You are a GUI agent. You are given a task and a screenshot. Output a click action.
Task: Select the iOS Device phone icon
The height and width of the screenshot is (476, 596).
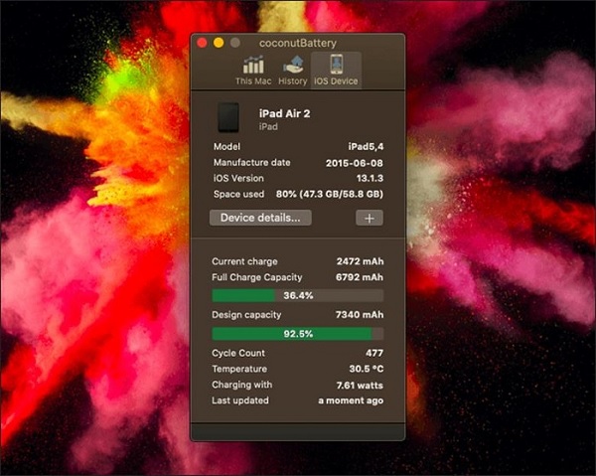tap(335, 65)
